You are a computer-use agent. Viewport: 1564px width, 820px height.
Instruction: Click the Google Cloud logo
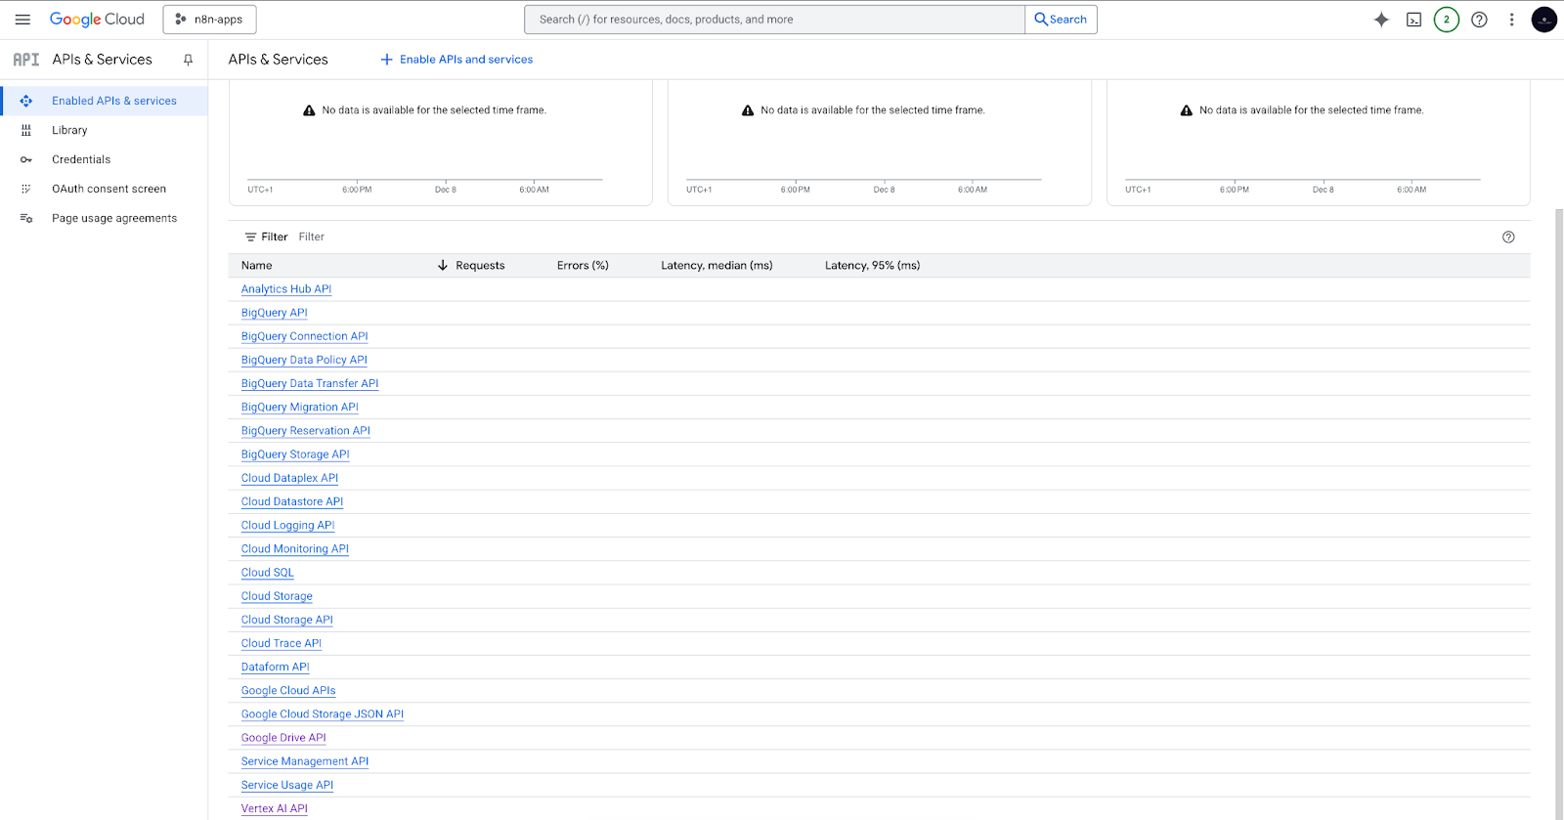[97, 20]
